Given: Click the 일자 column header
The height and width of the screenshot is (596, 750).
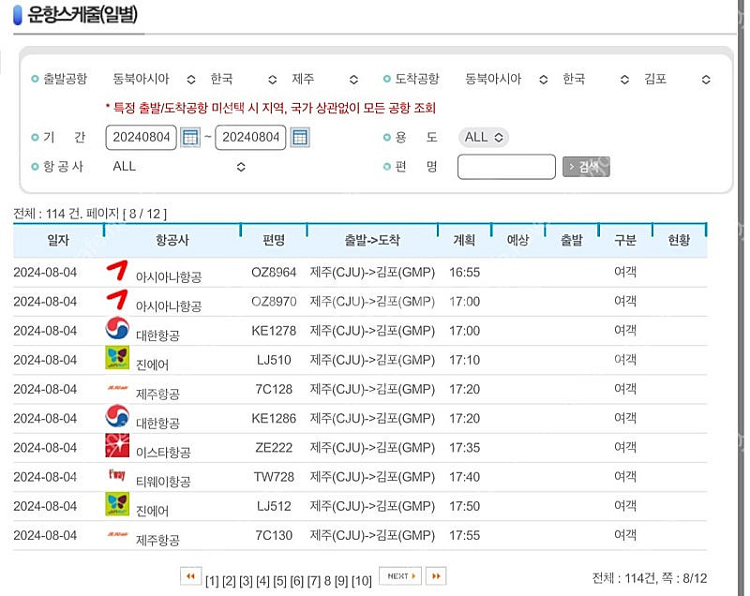Looking at the screenshot, I should 58,240.
